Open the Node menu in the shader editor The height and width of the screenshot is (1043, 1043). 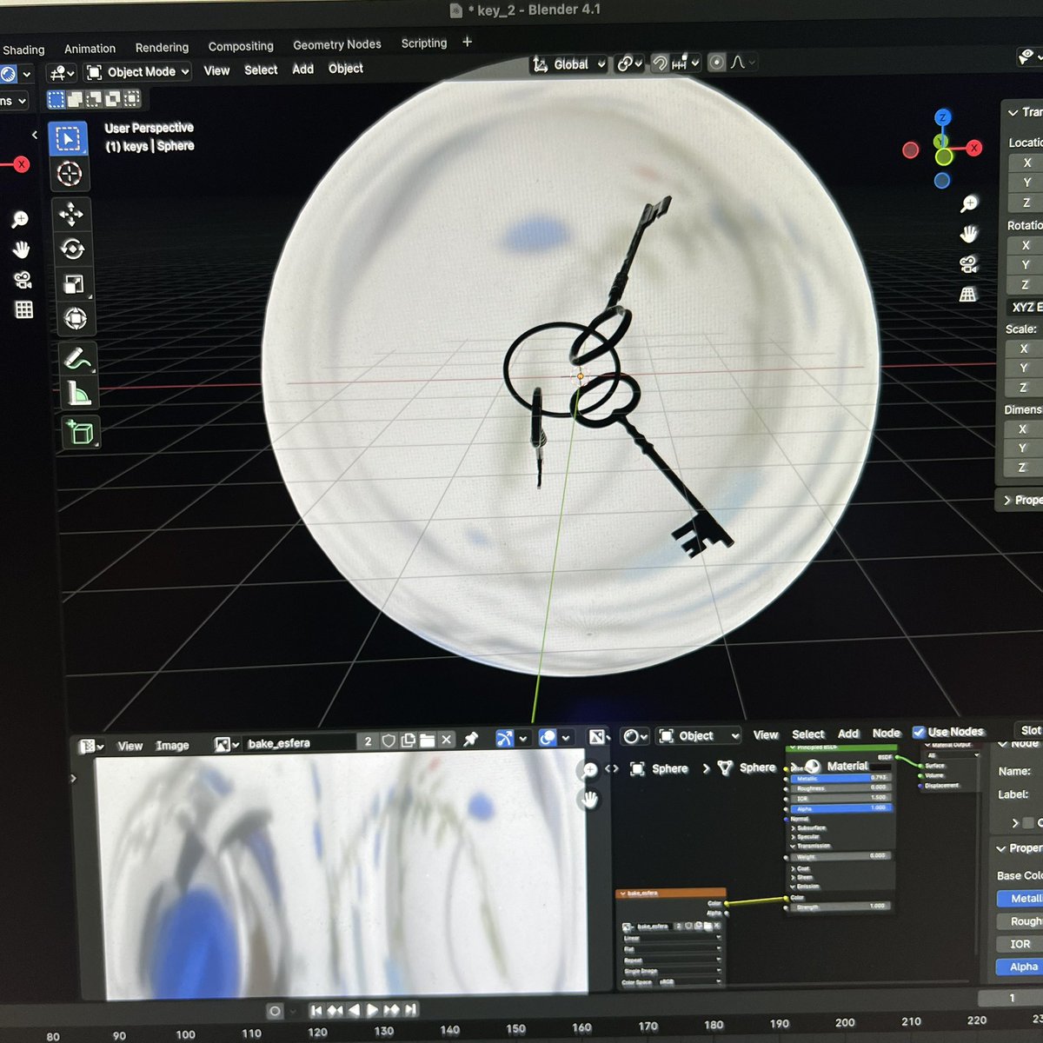point(887,733)
